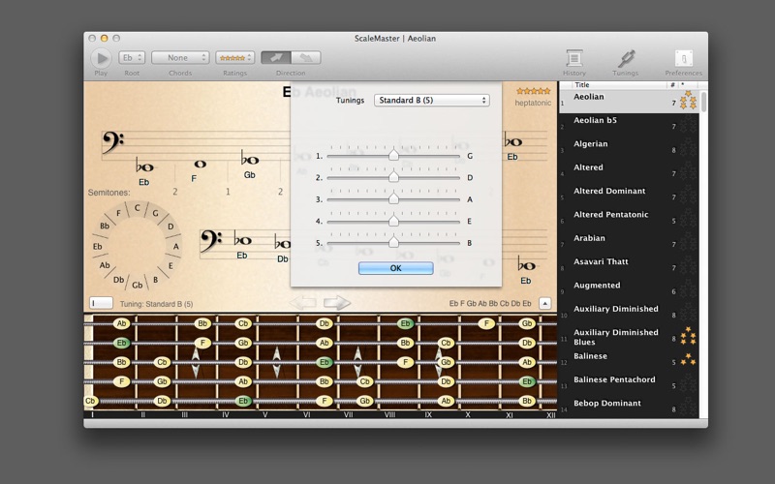Select the highlighted Aeolian scale row
The width and height of the screenshot is (775, 484).
click(629, 102)
